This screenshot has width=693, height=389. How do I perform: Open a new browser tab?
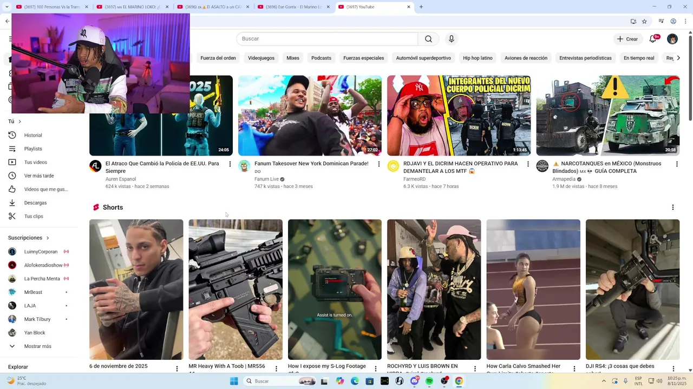[421, 7]
